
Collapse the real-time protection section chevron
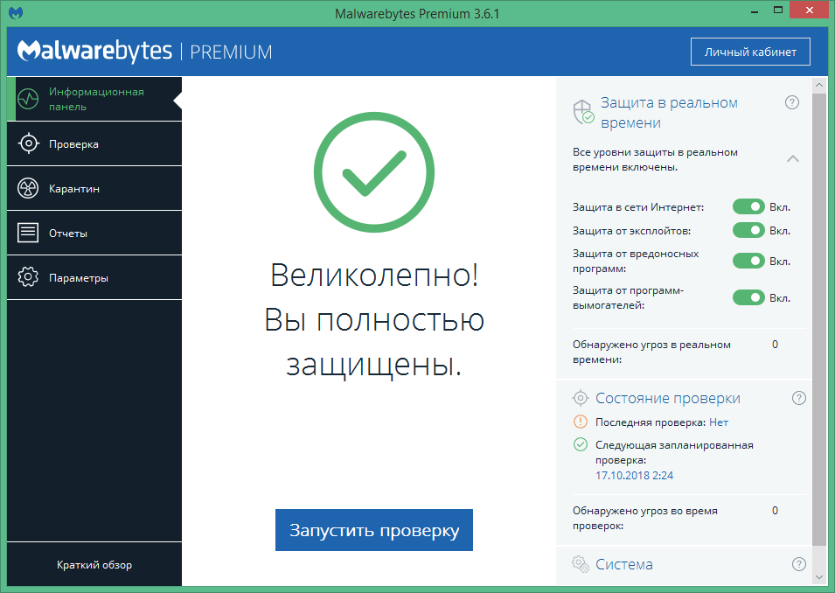(x=792, y=159)
